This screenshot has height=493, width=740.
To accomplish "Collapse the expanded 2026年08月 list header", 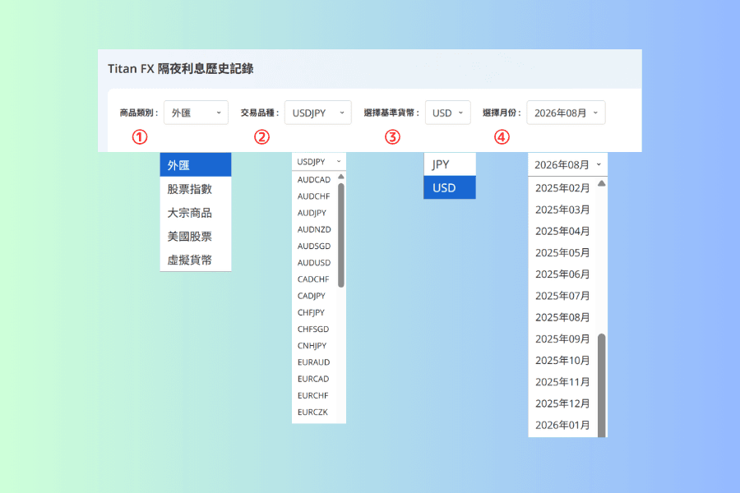I will click(x=567, y=164).
